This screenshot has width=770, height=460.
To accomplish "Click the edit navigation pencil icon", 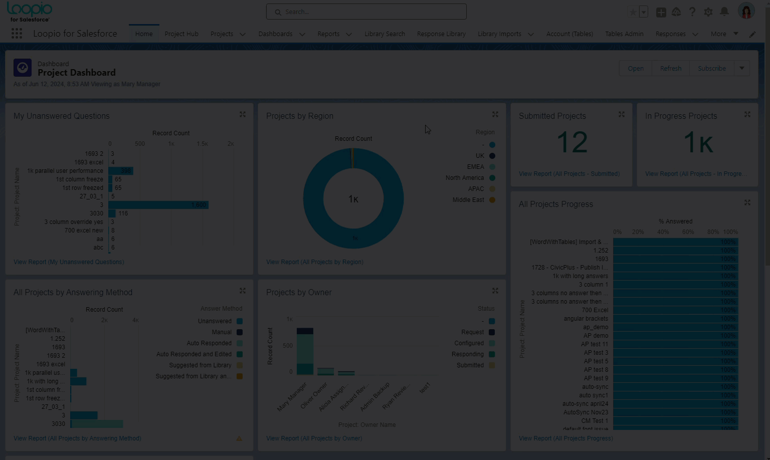I will pyautogui.click(x=752, y=35).
